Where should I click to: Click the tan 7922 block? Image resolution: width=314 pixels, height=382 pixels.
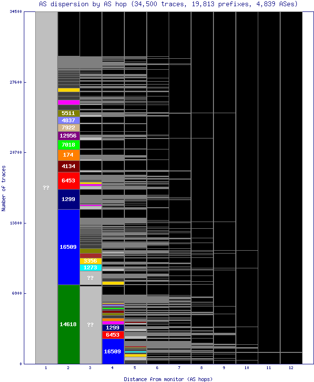coord(69,127)
